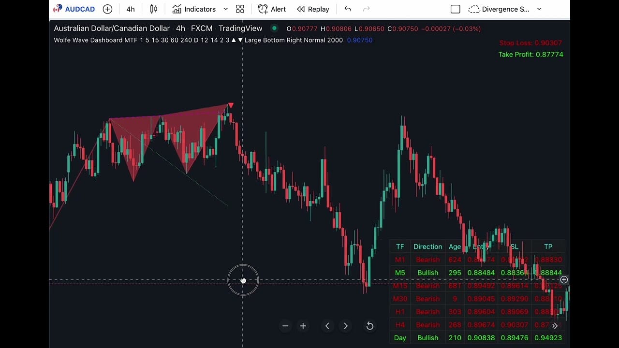Enter bar Replay mode
The image size is (619, 348).
[313, 9]
